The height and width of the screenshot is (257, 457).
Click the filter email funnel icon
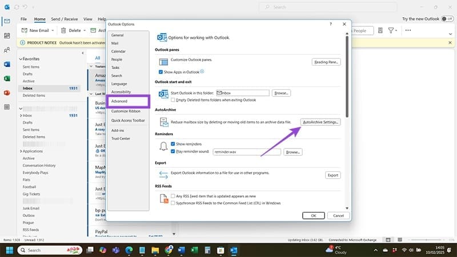392,30
